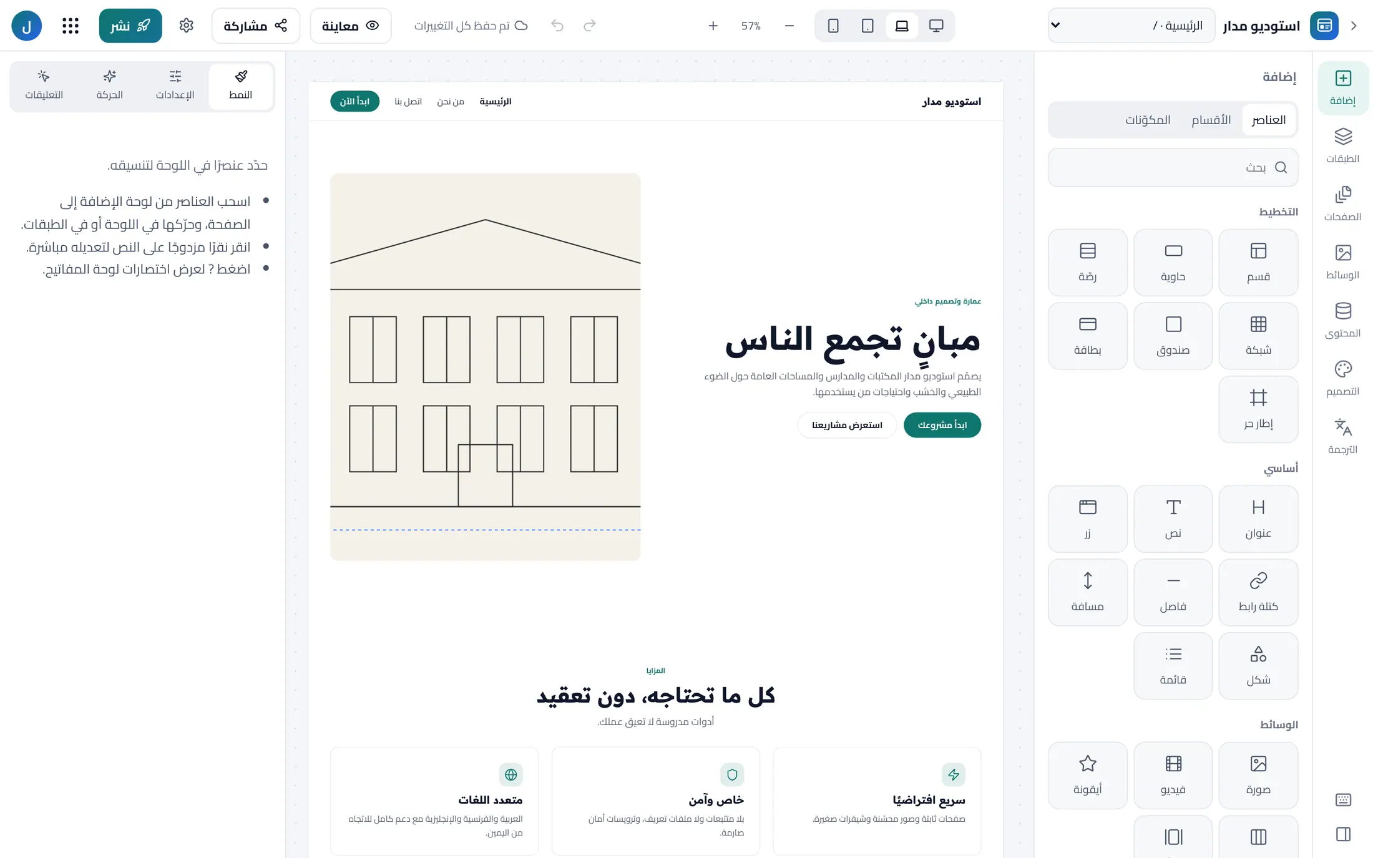Screen dimensions: 1373x858
Task: Switch to desktop monitor viewport
Action: 936,26
